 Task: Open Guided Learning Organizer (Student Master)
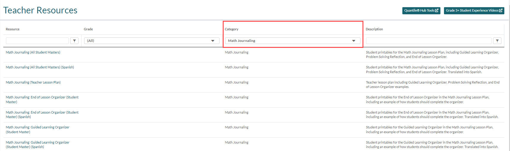click(x=37, y=129)
